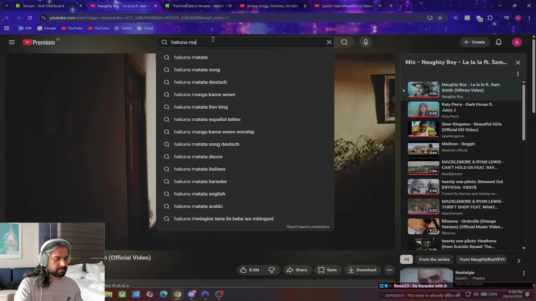Choose suggestion hakuna matata song deutsch
Image resolution: width=536 pixels, height=301 pixels.
pyautogui.click(x=245, y=144)
